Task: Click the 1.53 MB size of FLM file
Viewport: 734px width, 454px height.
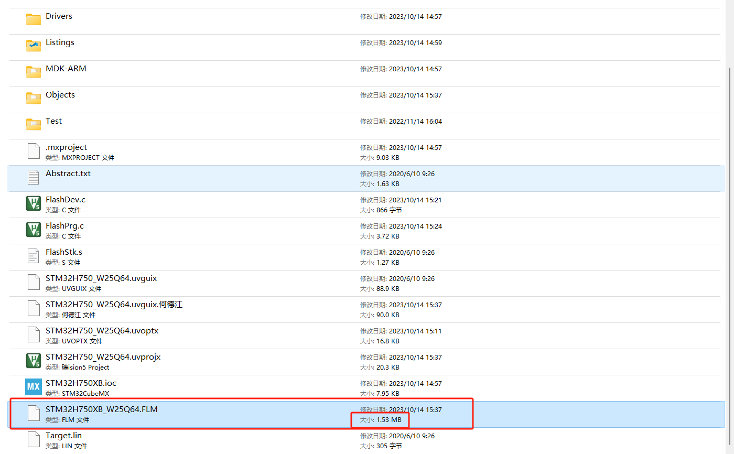Action: coord(389,420)
